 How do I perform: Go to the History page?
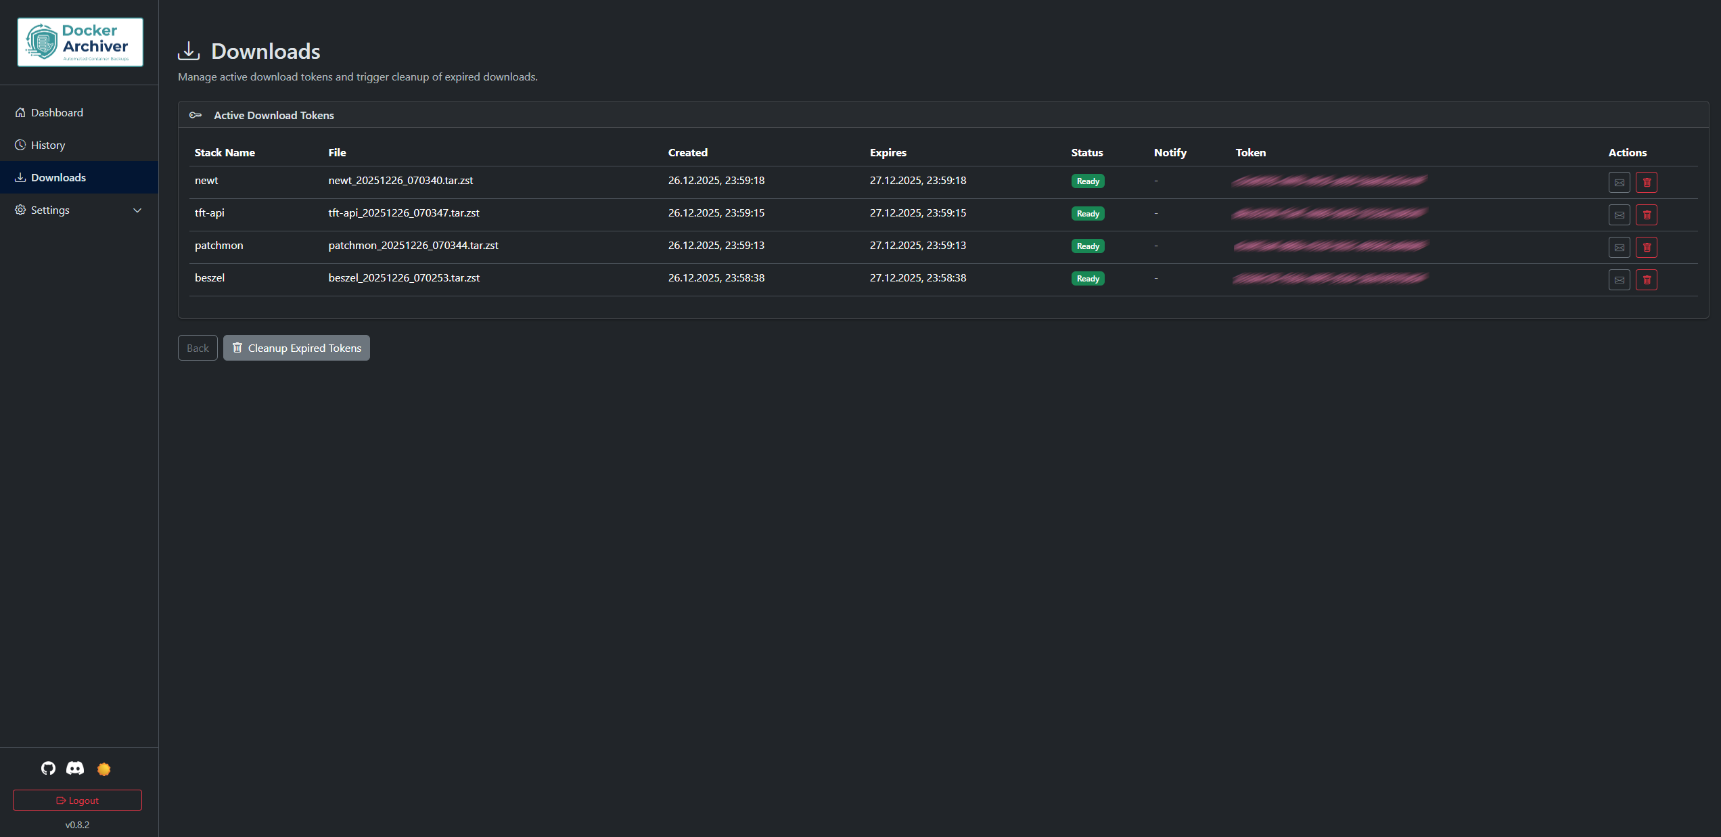tap(47, 145)
